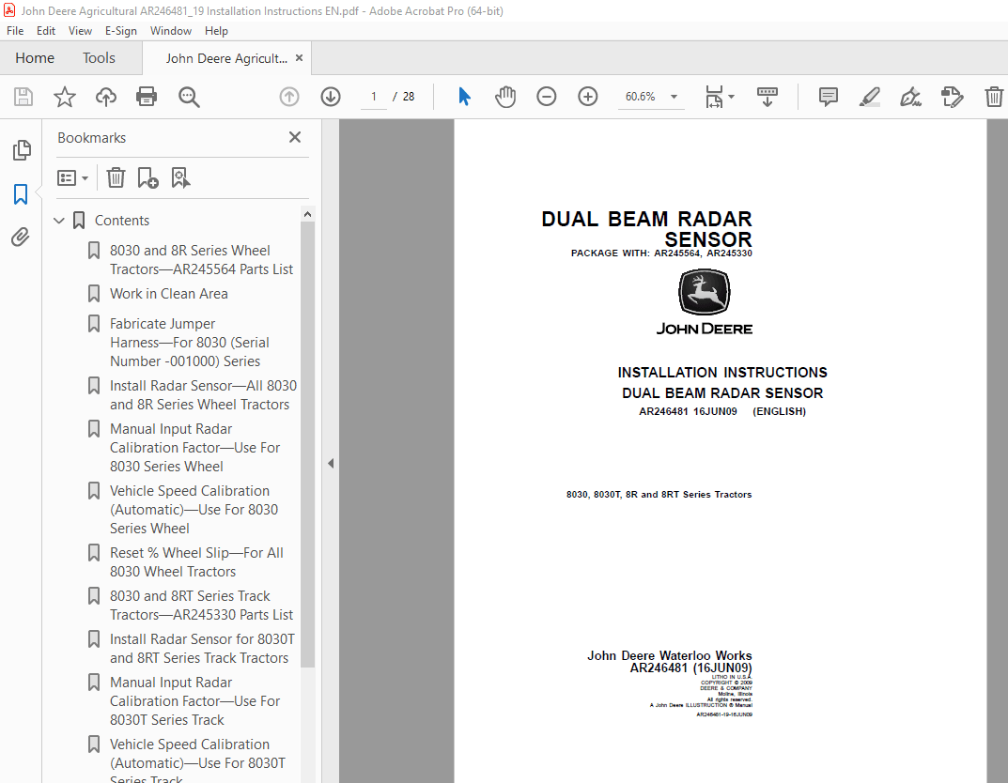Go to next page with down arrow
Image resolution: width=1008 pixels, height=783 pixels.
click(x=330, y=96)
